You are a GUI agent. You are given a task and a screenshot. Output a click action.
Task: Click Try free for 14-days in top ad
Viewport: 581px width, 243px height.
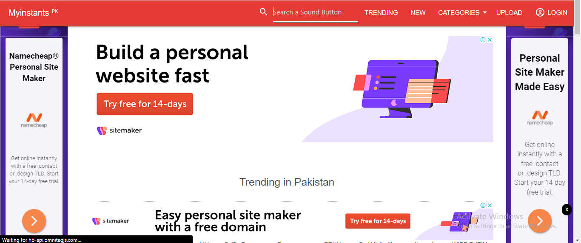click(x=145, y=104)
